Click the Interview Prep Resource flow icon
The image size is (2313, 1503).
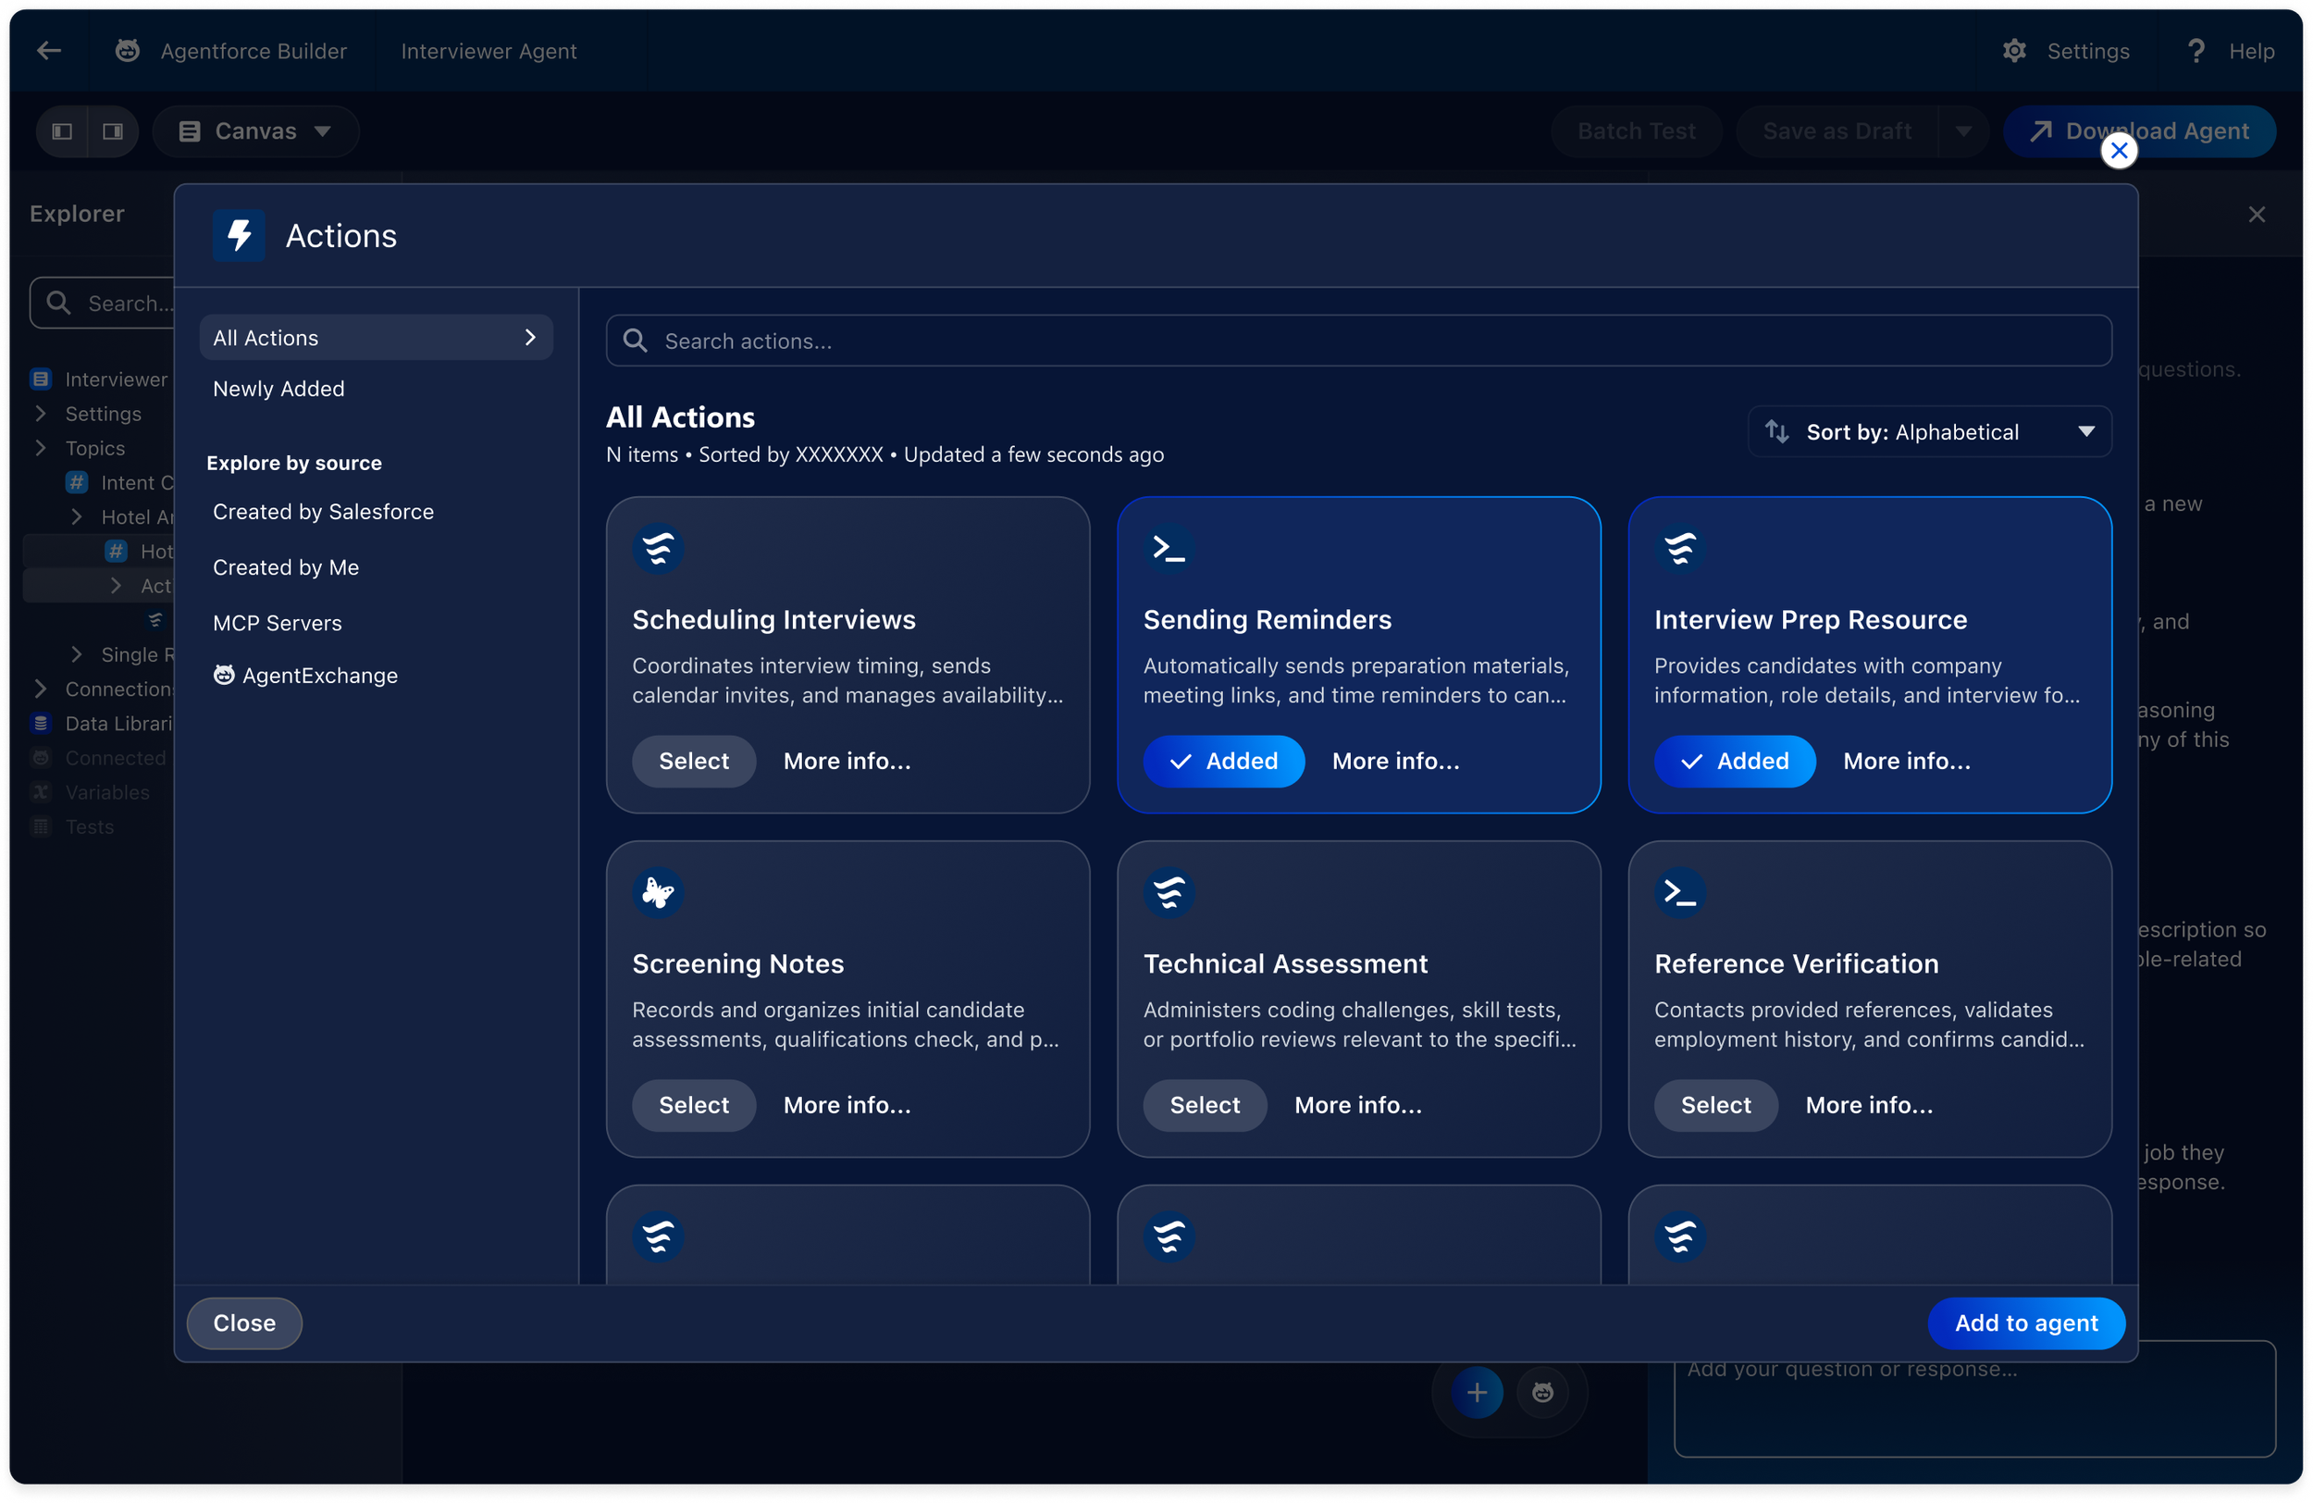point(1679,548)
